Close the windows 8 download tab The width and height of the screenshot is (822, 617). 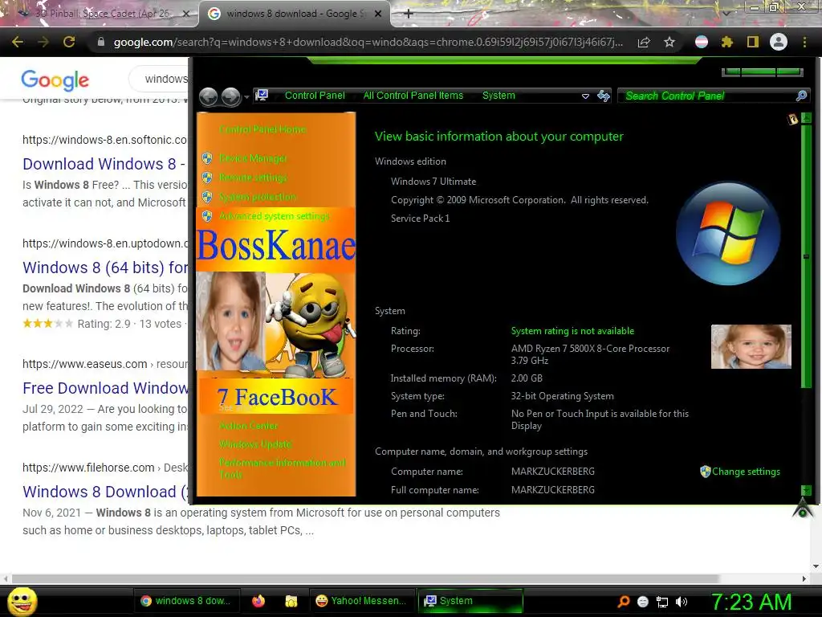click(378, 14)
